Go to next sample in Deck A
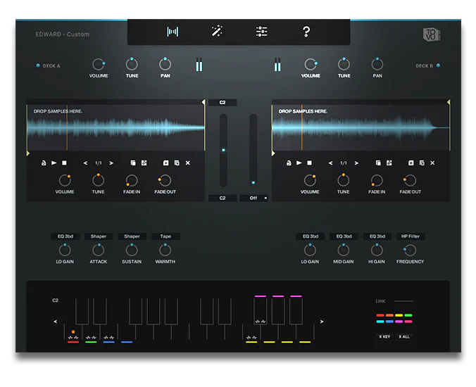The width and height of the screenshot is (476, 387). [x=111, y=163]
